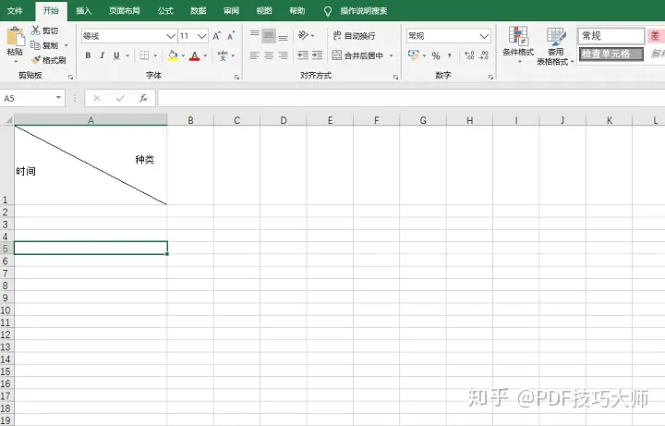
Task: Toggle underline with the U button
Action: tap(116, 55)
